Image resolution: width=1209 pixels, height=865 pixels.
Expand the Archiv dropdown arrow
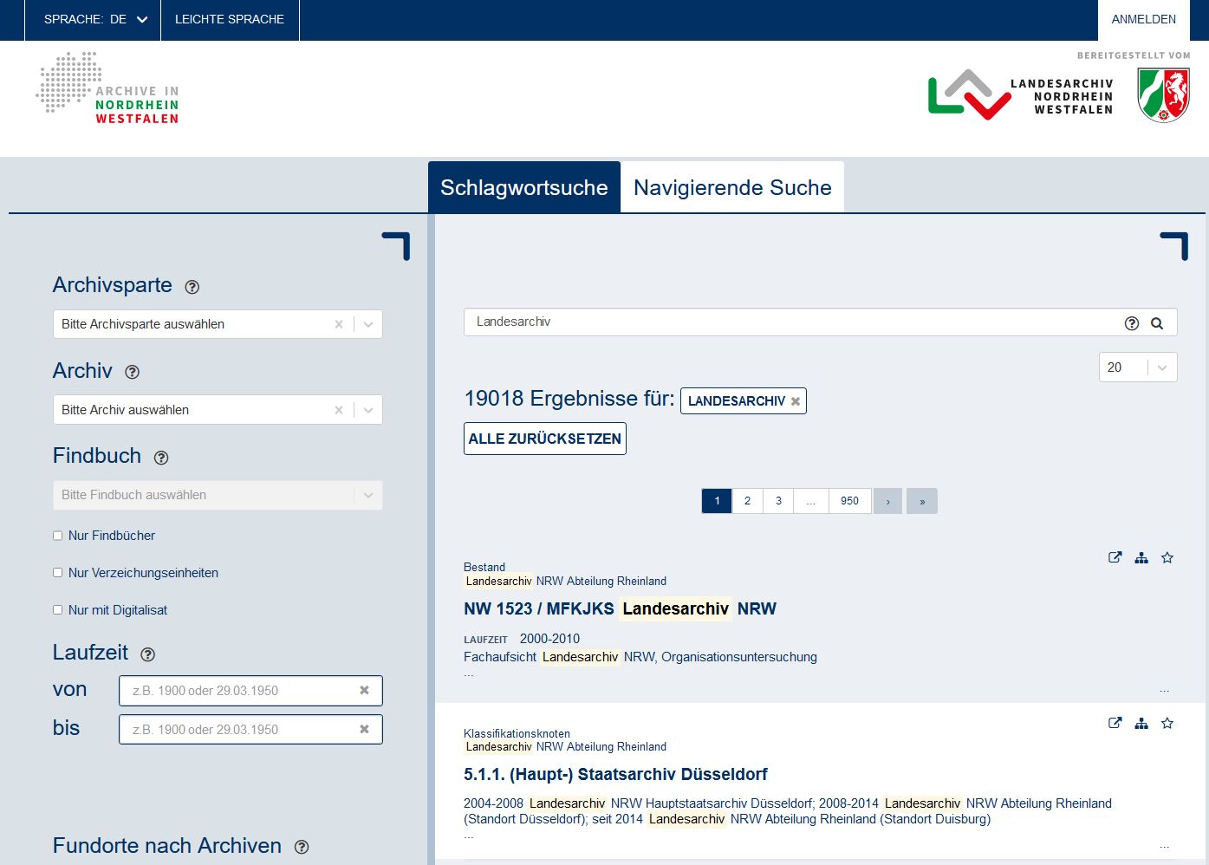coord(368,410)
